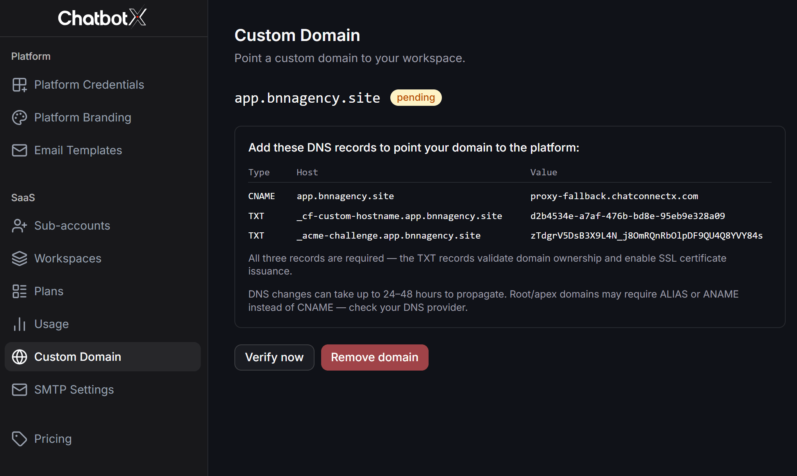Open the Workspaces menu item

click(103, 259)
